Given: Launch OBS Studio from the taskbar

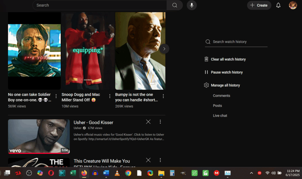Looking at the screenshot, I should pyautogui.click(x=29, y=173).
